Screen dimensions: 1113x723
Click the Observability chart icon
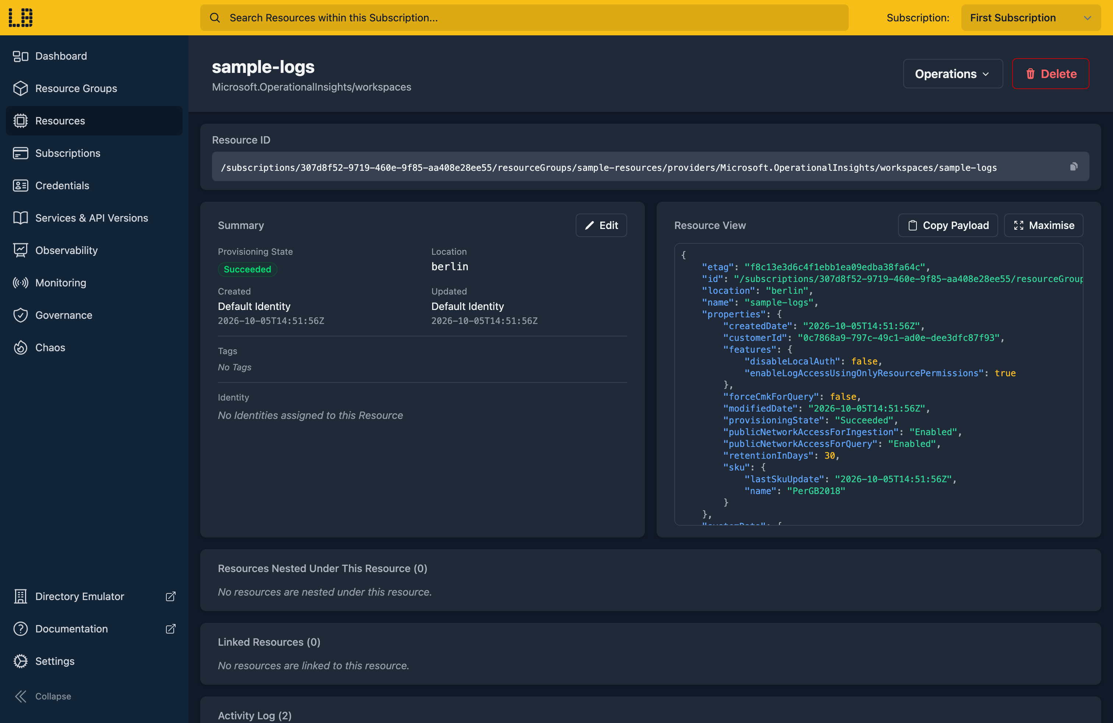(21, 250)
